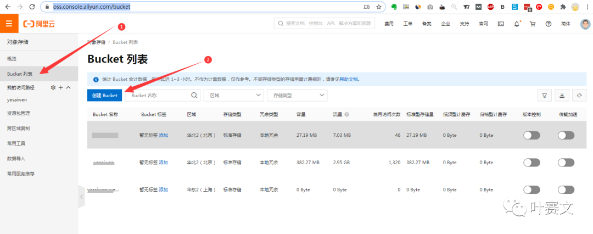Click 添加 tag link in 27.19 MB row
The height and width of the screenshot is (234, 593).
[x=164, y=135]
